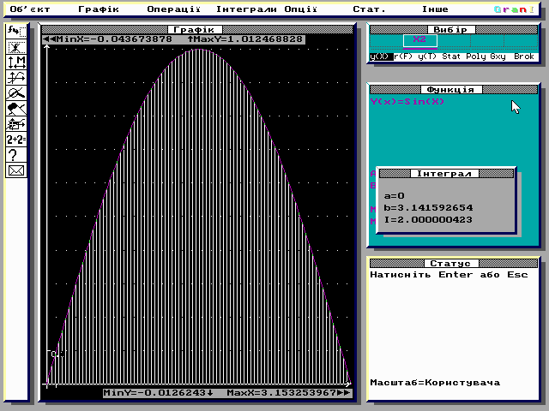The height and width of the screenshot is (411, 549).
Task: Open the Об'єкт menu
Action: (x=30, y=9)
